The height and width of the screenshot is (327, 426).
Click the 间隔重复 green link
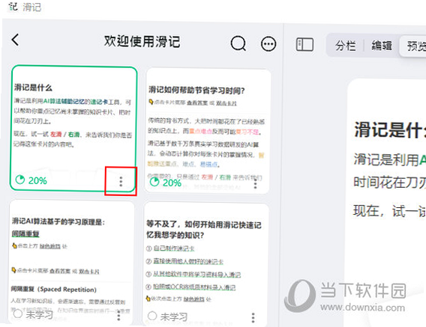click(25, 233)
